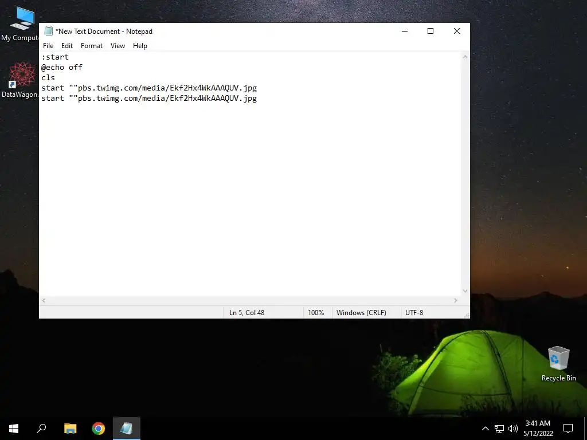Click 'Ln 5, Col 48' in status bar
Image resolution: width=587 pixels, height=440 pixels.
pos(246,312)
